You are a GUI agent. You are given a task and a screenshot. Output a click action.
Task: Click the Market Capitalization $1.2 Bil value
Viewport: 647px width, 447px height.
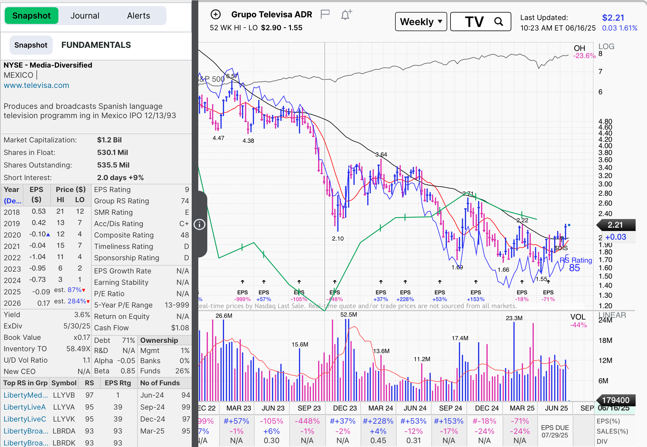109,140
